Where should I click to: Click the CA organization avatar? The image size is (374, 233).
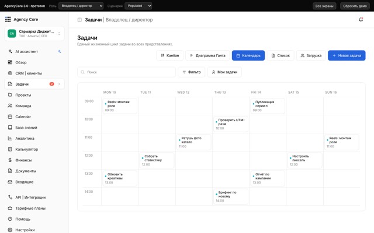coord(12,34)
